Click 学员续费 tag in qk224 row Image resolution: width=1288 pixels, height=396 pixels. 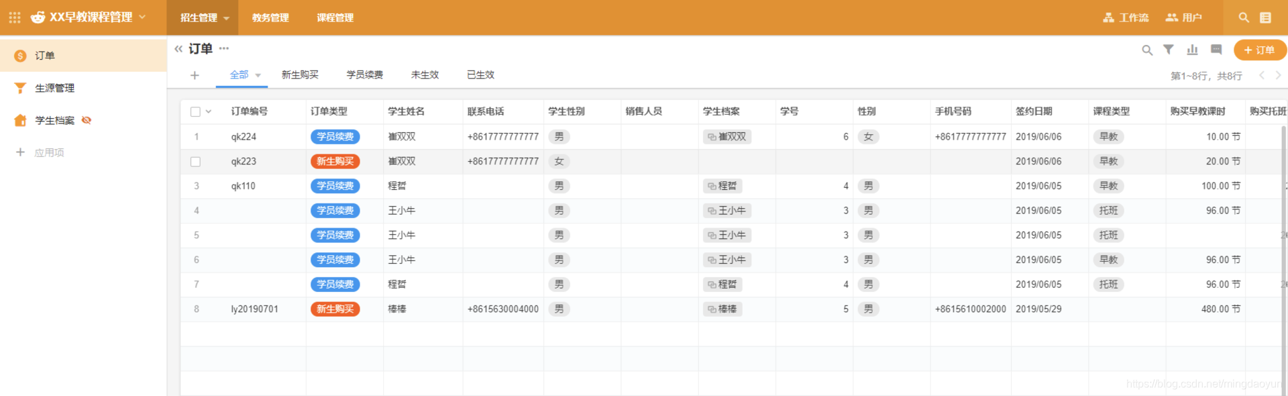335,137
